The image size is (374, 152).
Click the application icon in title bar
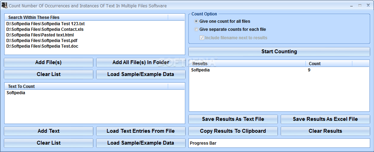(x=5, y=5)
